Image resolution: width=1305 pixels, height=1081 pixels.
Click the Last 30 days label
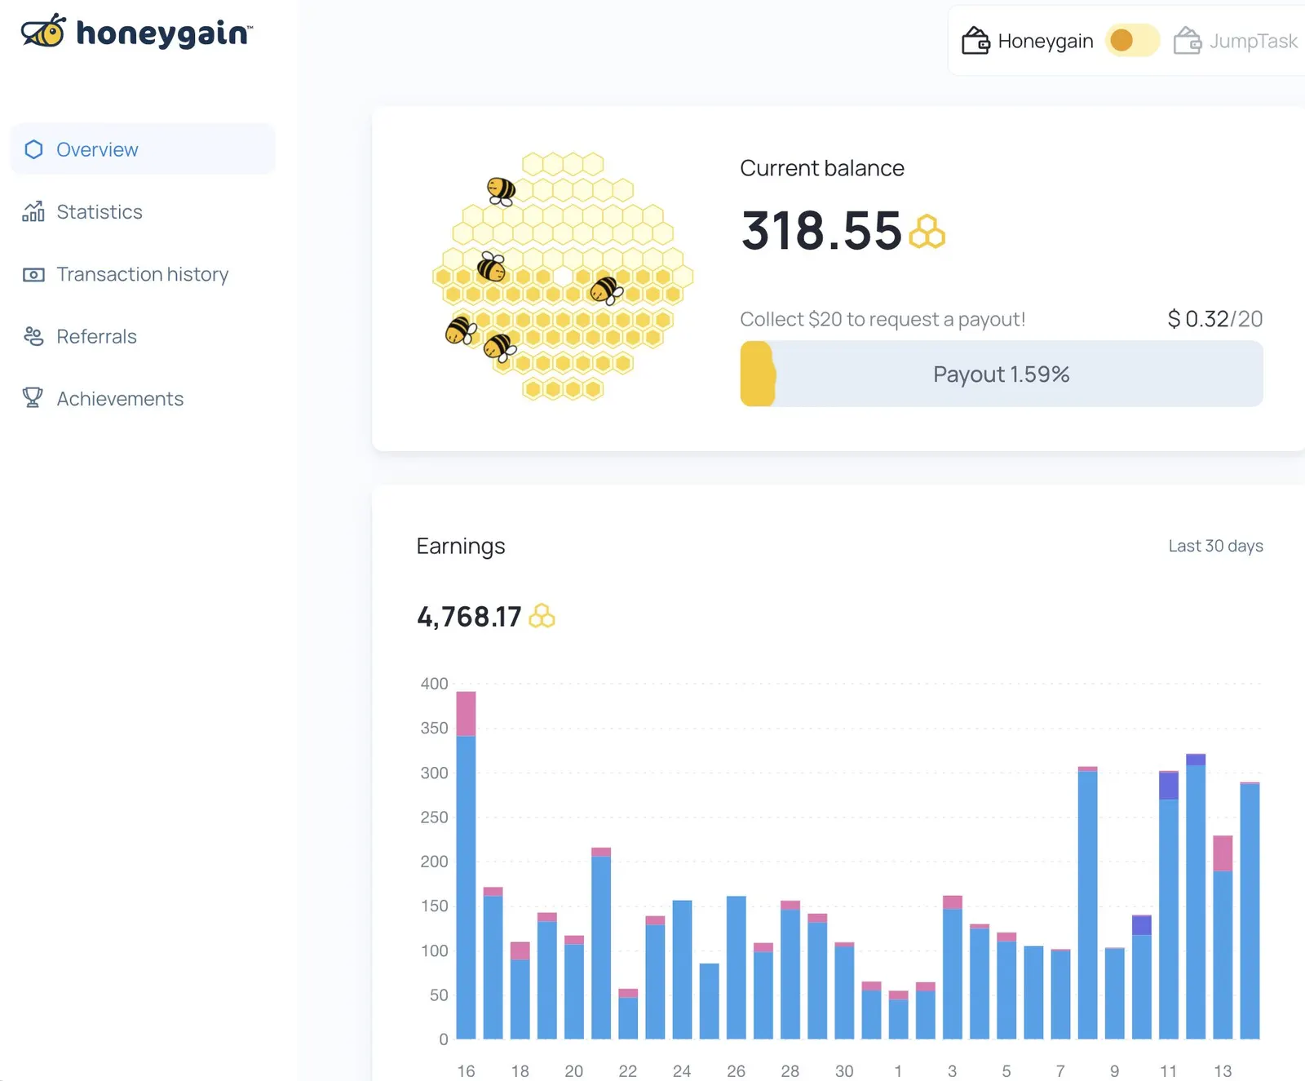[x=1215, y=546]
